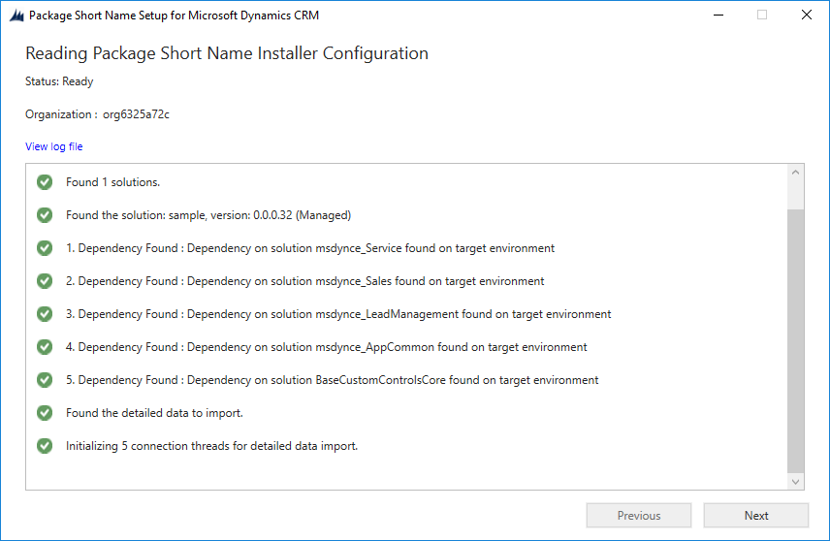Viewport: 830px width, 541px height.
Task: Click check icon for msdynce_AppCommon dependency
Action: click(x=45, y=347)
